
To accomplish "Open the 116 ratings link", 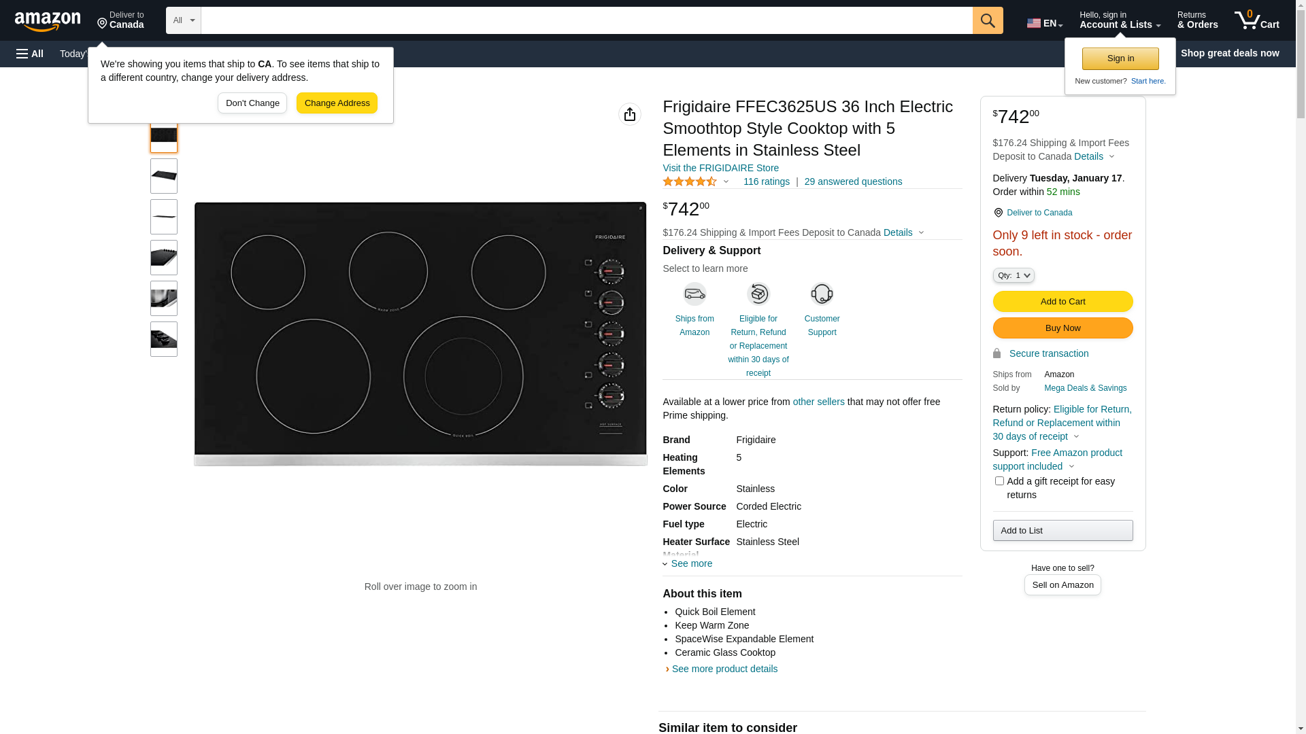I will [766, 181].
